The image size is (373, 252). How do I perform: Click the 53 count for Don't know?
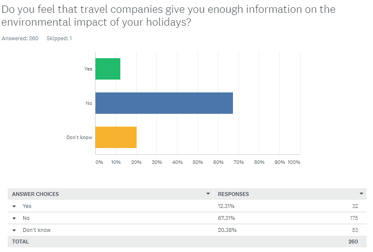tap(355, 230)
